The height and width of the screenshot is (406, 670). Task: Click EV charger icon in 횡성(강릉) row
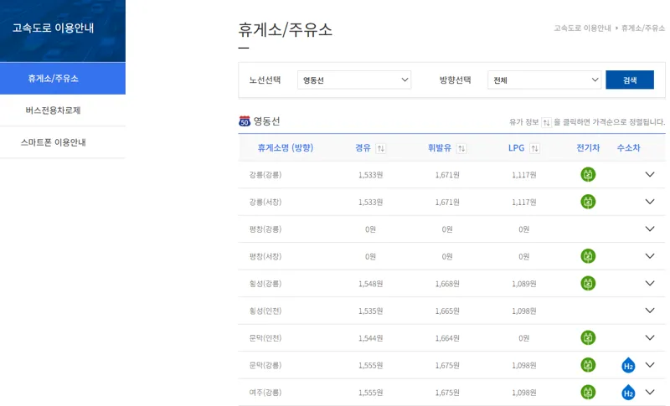(588, 284)
